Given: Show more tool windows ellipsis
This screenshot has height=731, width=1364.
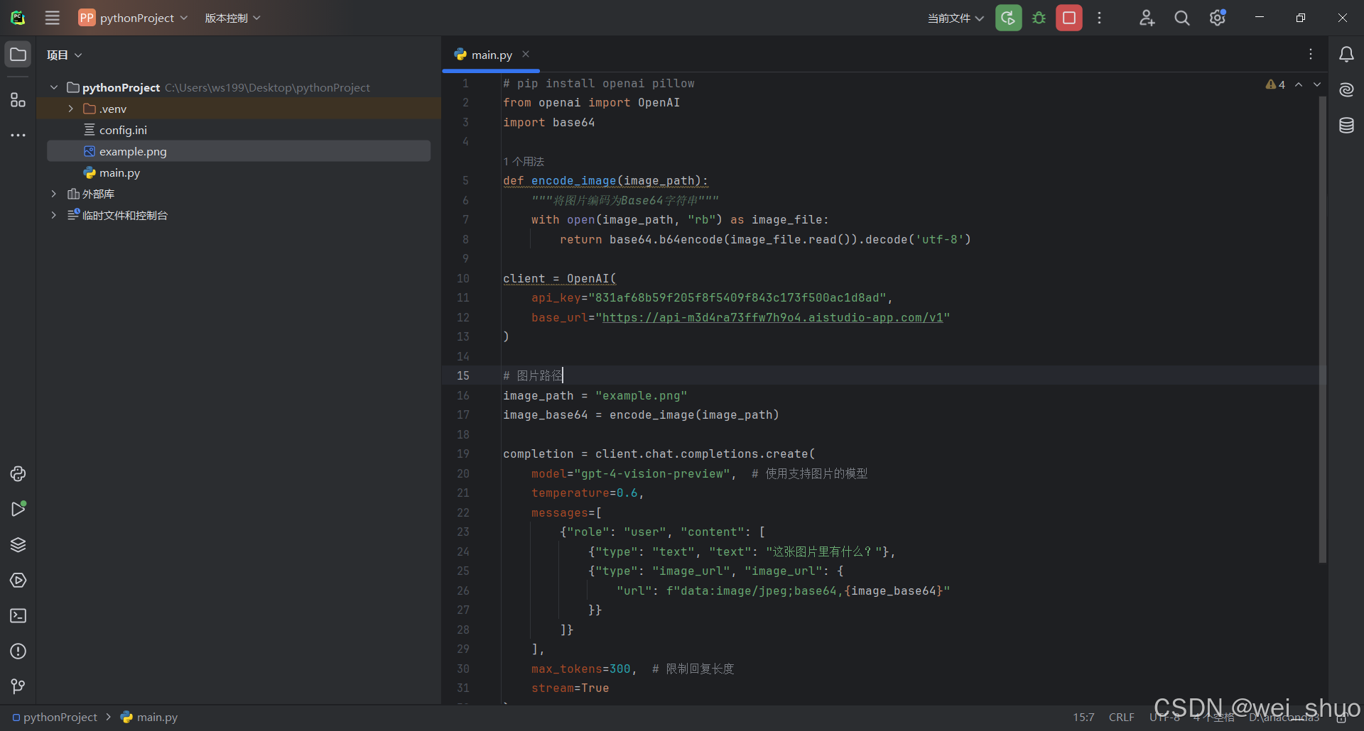Looking at the screenshot, I should tap(18, 135).
